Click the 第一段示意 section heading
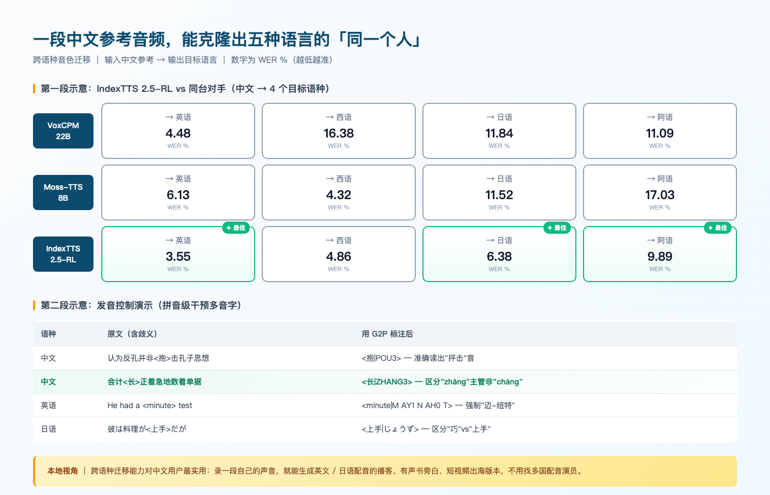Image resolution: width=770 pixels, height=495 pixels. point(185,89)
